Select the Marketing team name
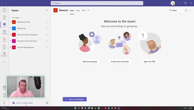 21,28
